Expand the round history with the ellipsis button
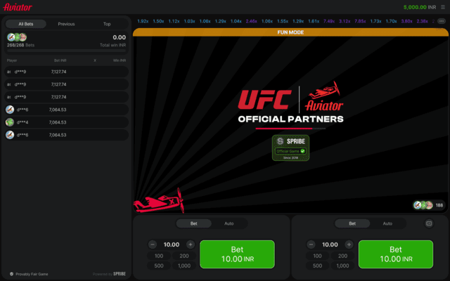The image size is (450, 281). (x=442, y=21)
